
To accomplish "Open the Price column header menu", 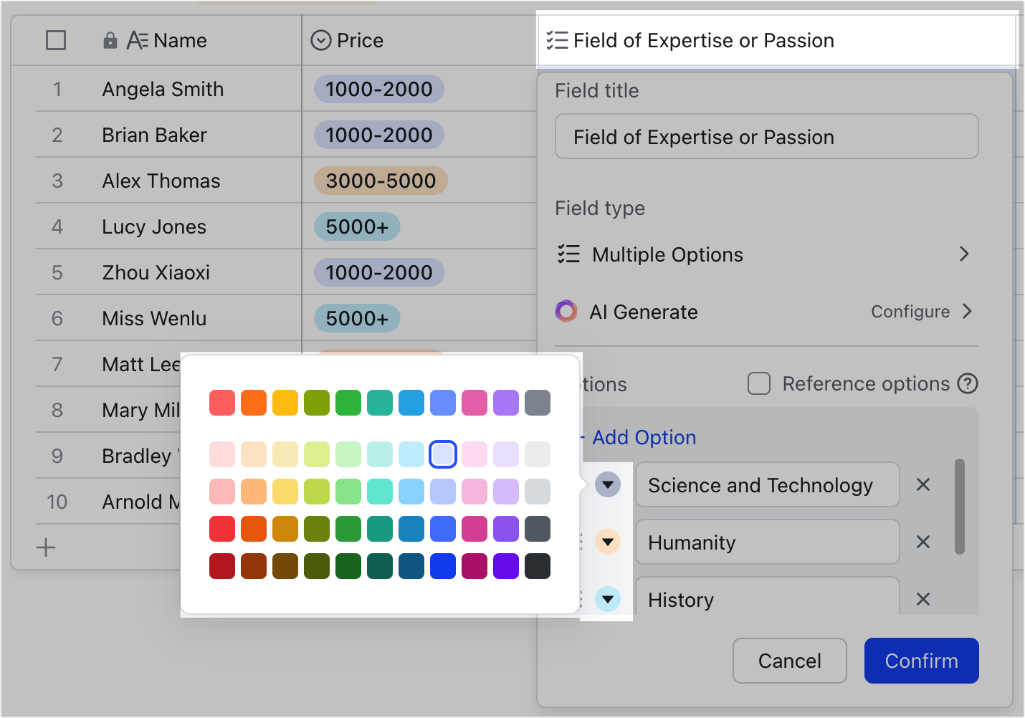I will click(320, 41).
